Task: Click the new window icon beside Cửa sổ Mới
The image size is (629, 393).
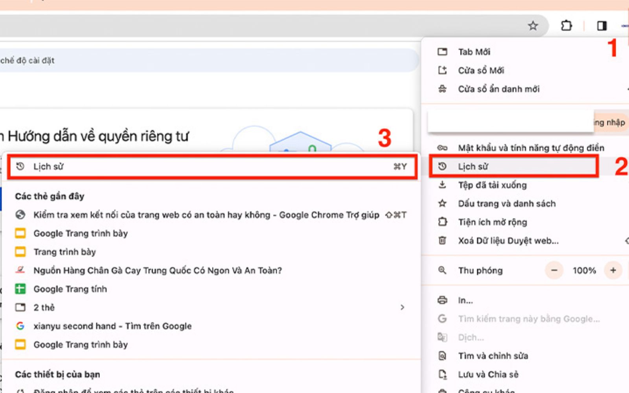Action: (442, 70)
